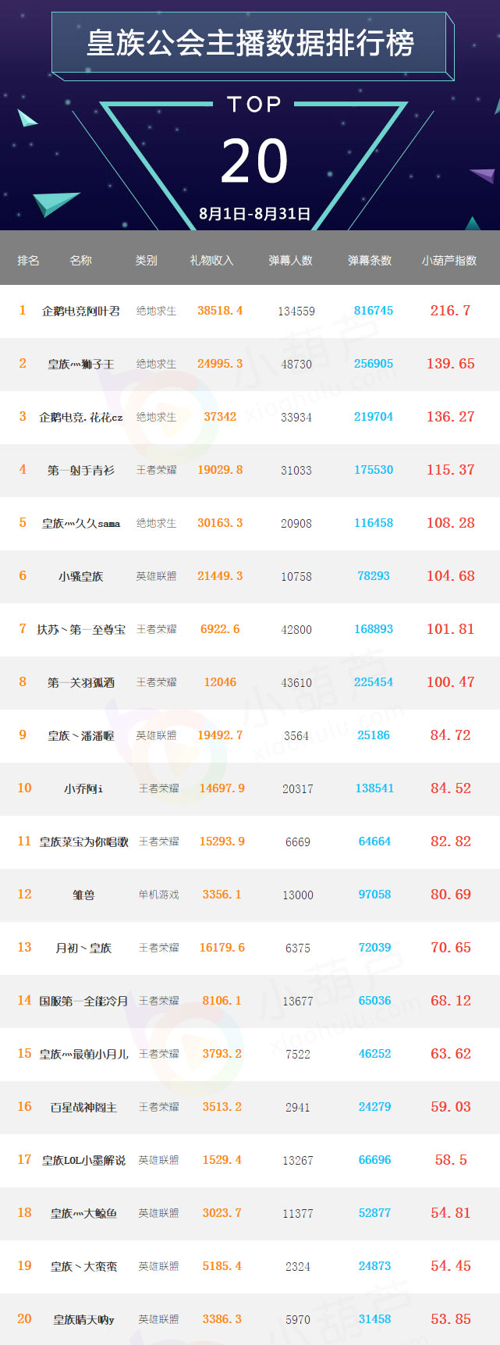Image resolution: width=500 pixels, height=1345 pixels.
Task: Click the 雏兽 streamer name
Action: pos(83,895)
